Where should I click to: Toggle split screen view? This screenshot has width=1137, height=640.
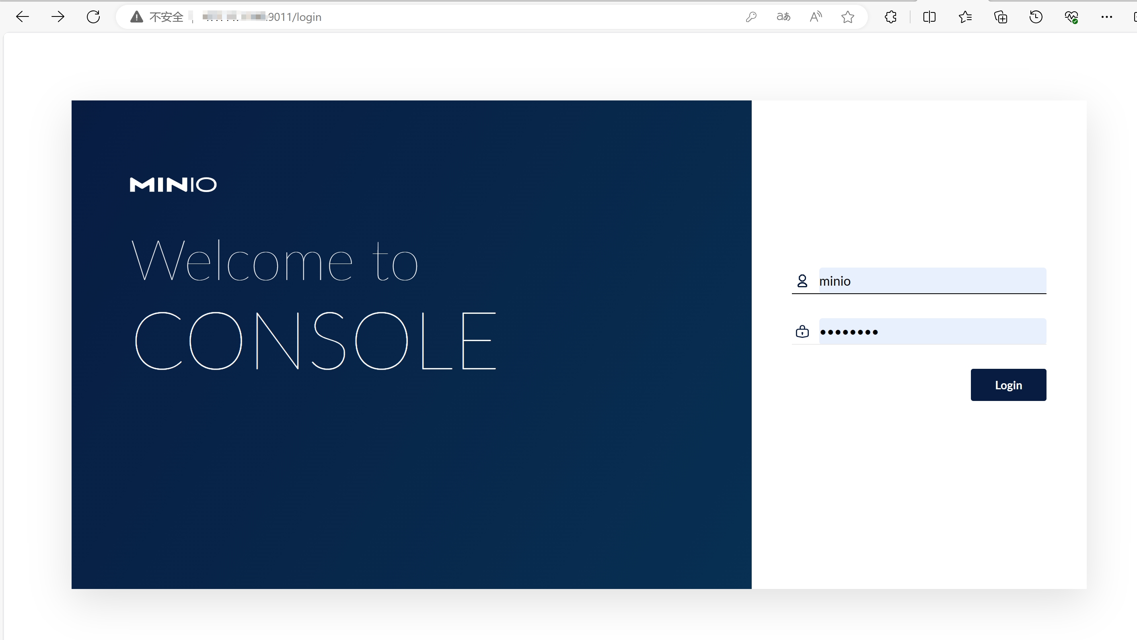929,17
